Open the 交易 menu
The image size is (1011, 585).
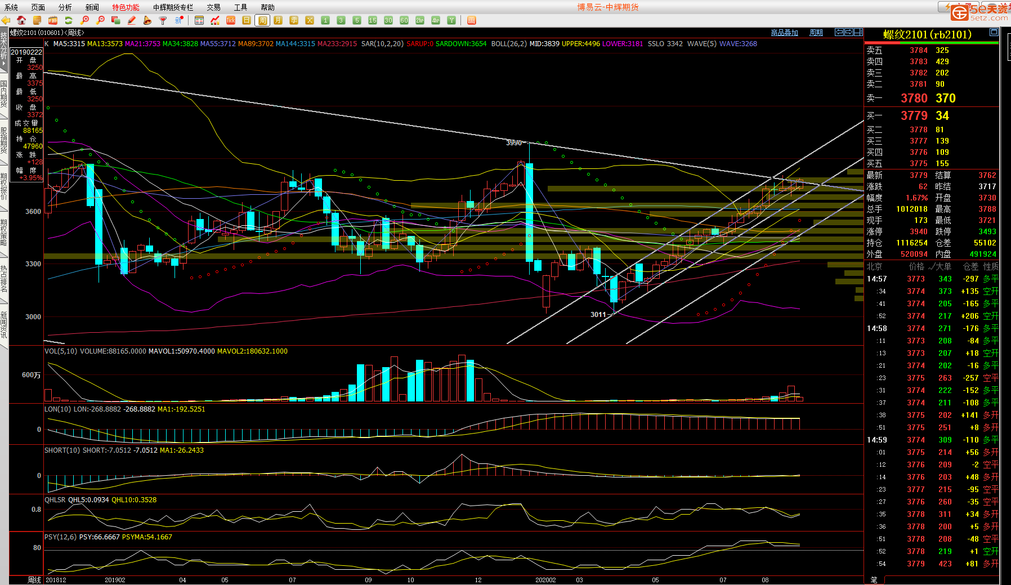(x=214, y=7)
